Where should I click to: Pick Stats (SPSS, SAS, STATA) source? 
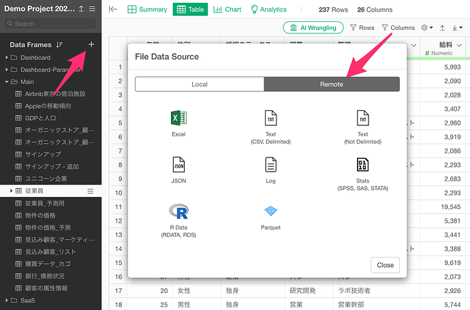(x=362, y=174)
